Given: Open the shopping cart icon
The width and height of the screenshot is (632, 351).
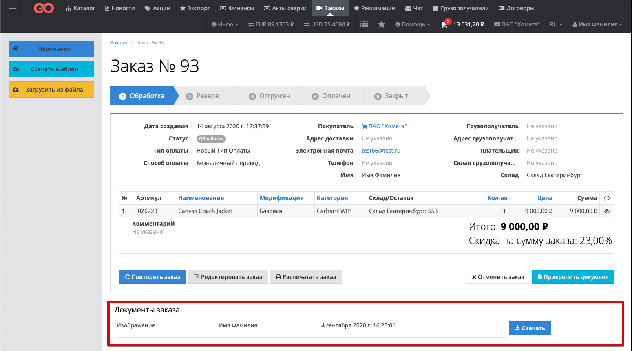Looking at the screenshot, I should [x=444, y=25].
